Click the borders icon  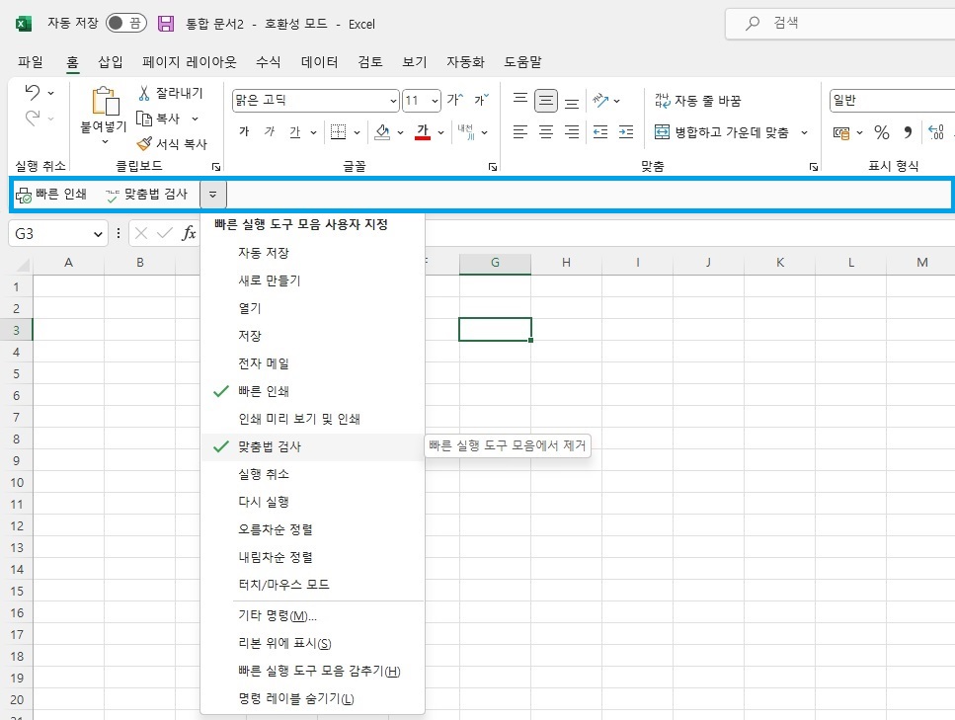338,131
